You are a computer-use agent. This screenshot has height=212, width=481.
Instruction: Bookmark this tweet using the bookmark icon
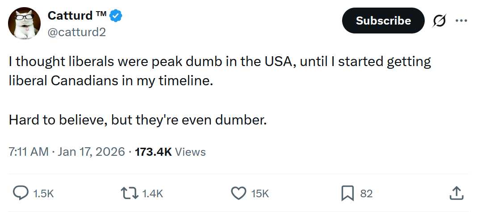[347, 193]
